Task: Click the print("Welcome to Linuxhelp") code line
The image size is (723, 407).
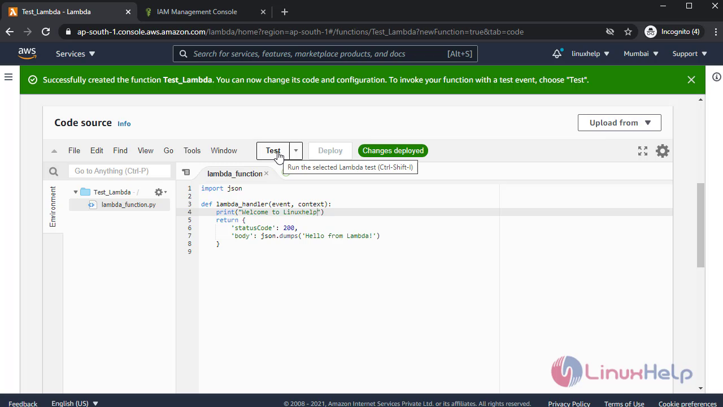Action: tap(270, 212)
